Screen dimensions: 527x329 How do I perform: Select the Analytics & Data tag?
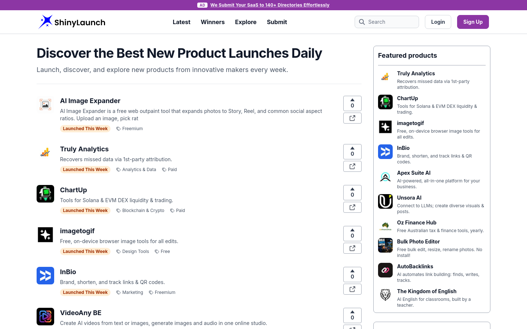tap(136, 170)
